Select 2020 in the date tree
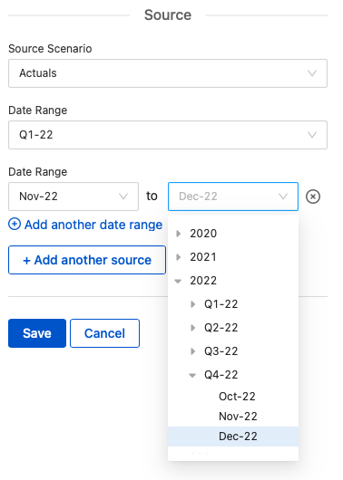This screenshot has width=343, height=480. tap(203, 234)
